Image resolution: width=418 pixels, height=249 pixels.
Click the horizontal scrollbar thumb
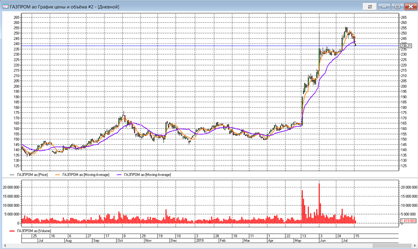(391, 245)
